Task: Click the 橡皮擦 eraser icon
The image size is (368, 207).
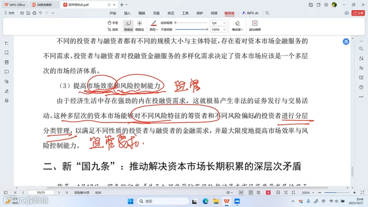Action: pyautogui.click(x=237, y=23)
